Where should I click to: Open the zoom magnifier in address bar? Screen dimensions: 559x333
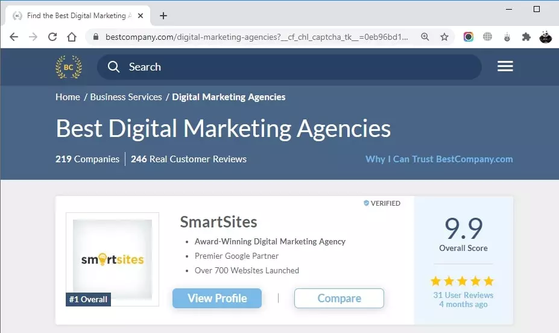click(425, 37)
